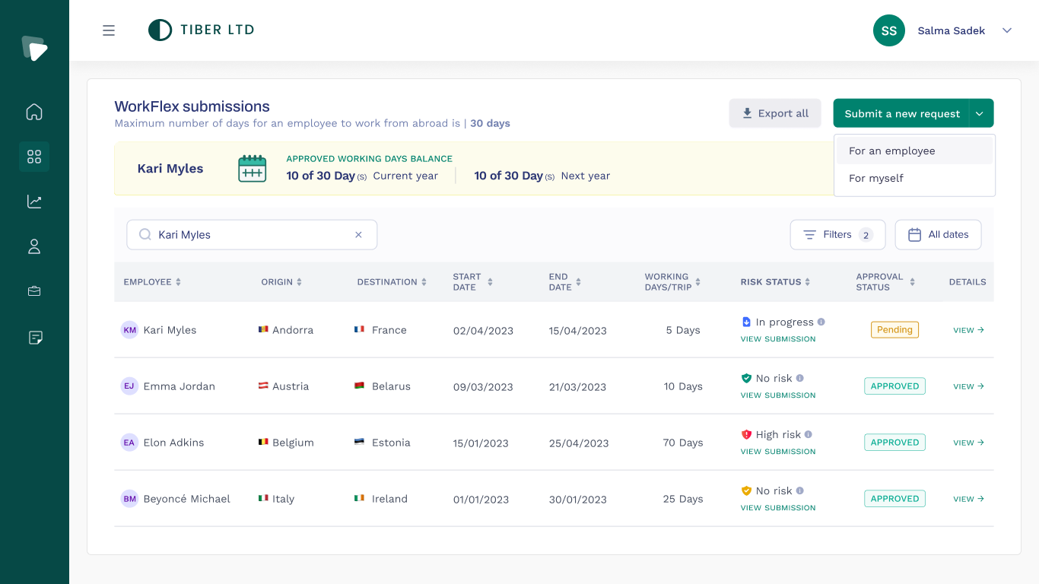Open the Home section in sidebar
The width and height of the screenshot is (1039, 584).
tap(34, 112)
